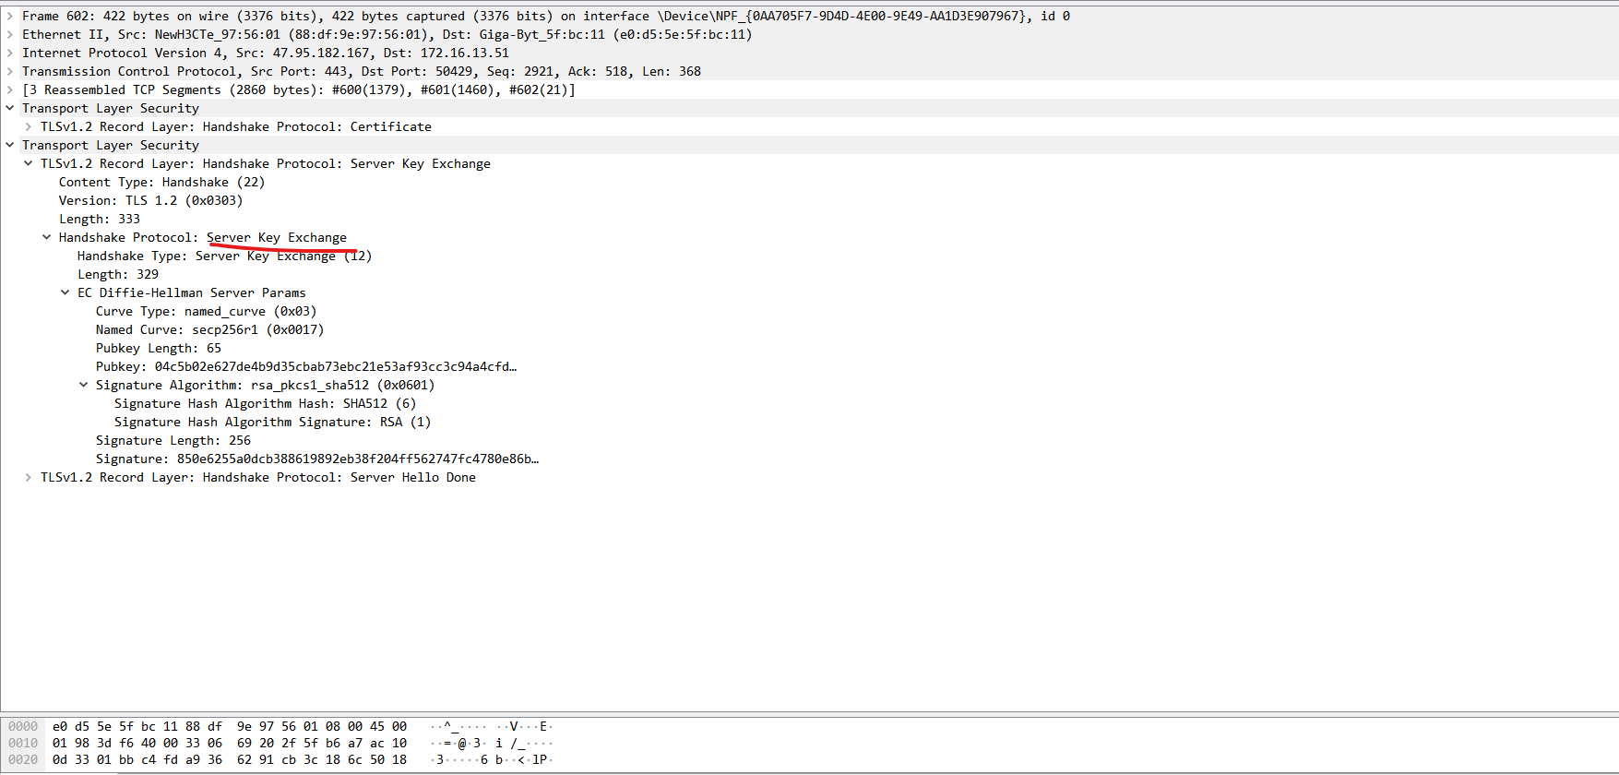This screenshot has height=775, width=1619.
Task: Click hex byte 3d in the 0010 row
Action: 104,743
